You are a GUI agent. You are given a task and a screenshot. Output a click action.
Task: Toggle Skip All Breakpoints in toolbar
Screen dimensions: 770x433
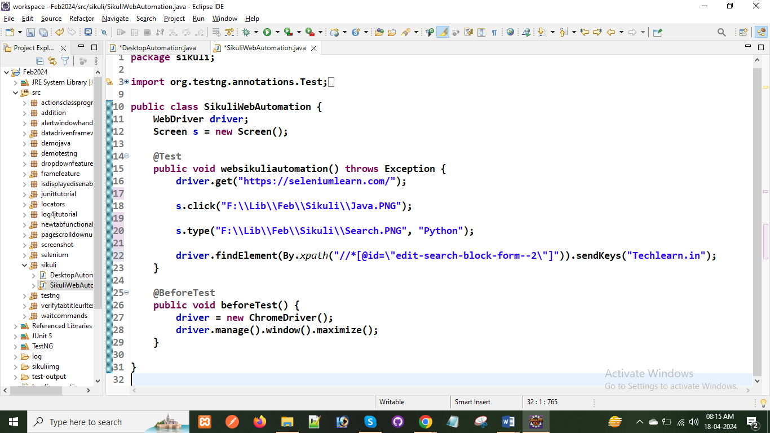click(x=103, y=32)
